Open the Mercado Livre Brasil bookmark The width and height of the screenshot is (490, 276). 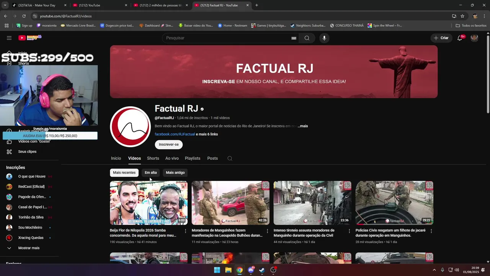tap(78, 26)
